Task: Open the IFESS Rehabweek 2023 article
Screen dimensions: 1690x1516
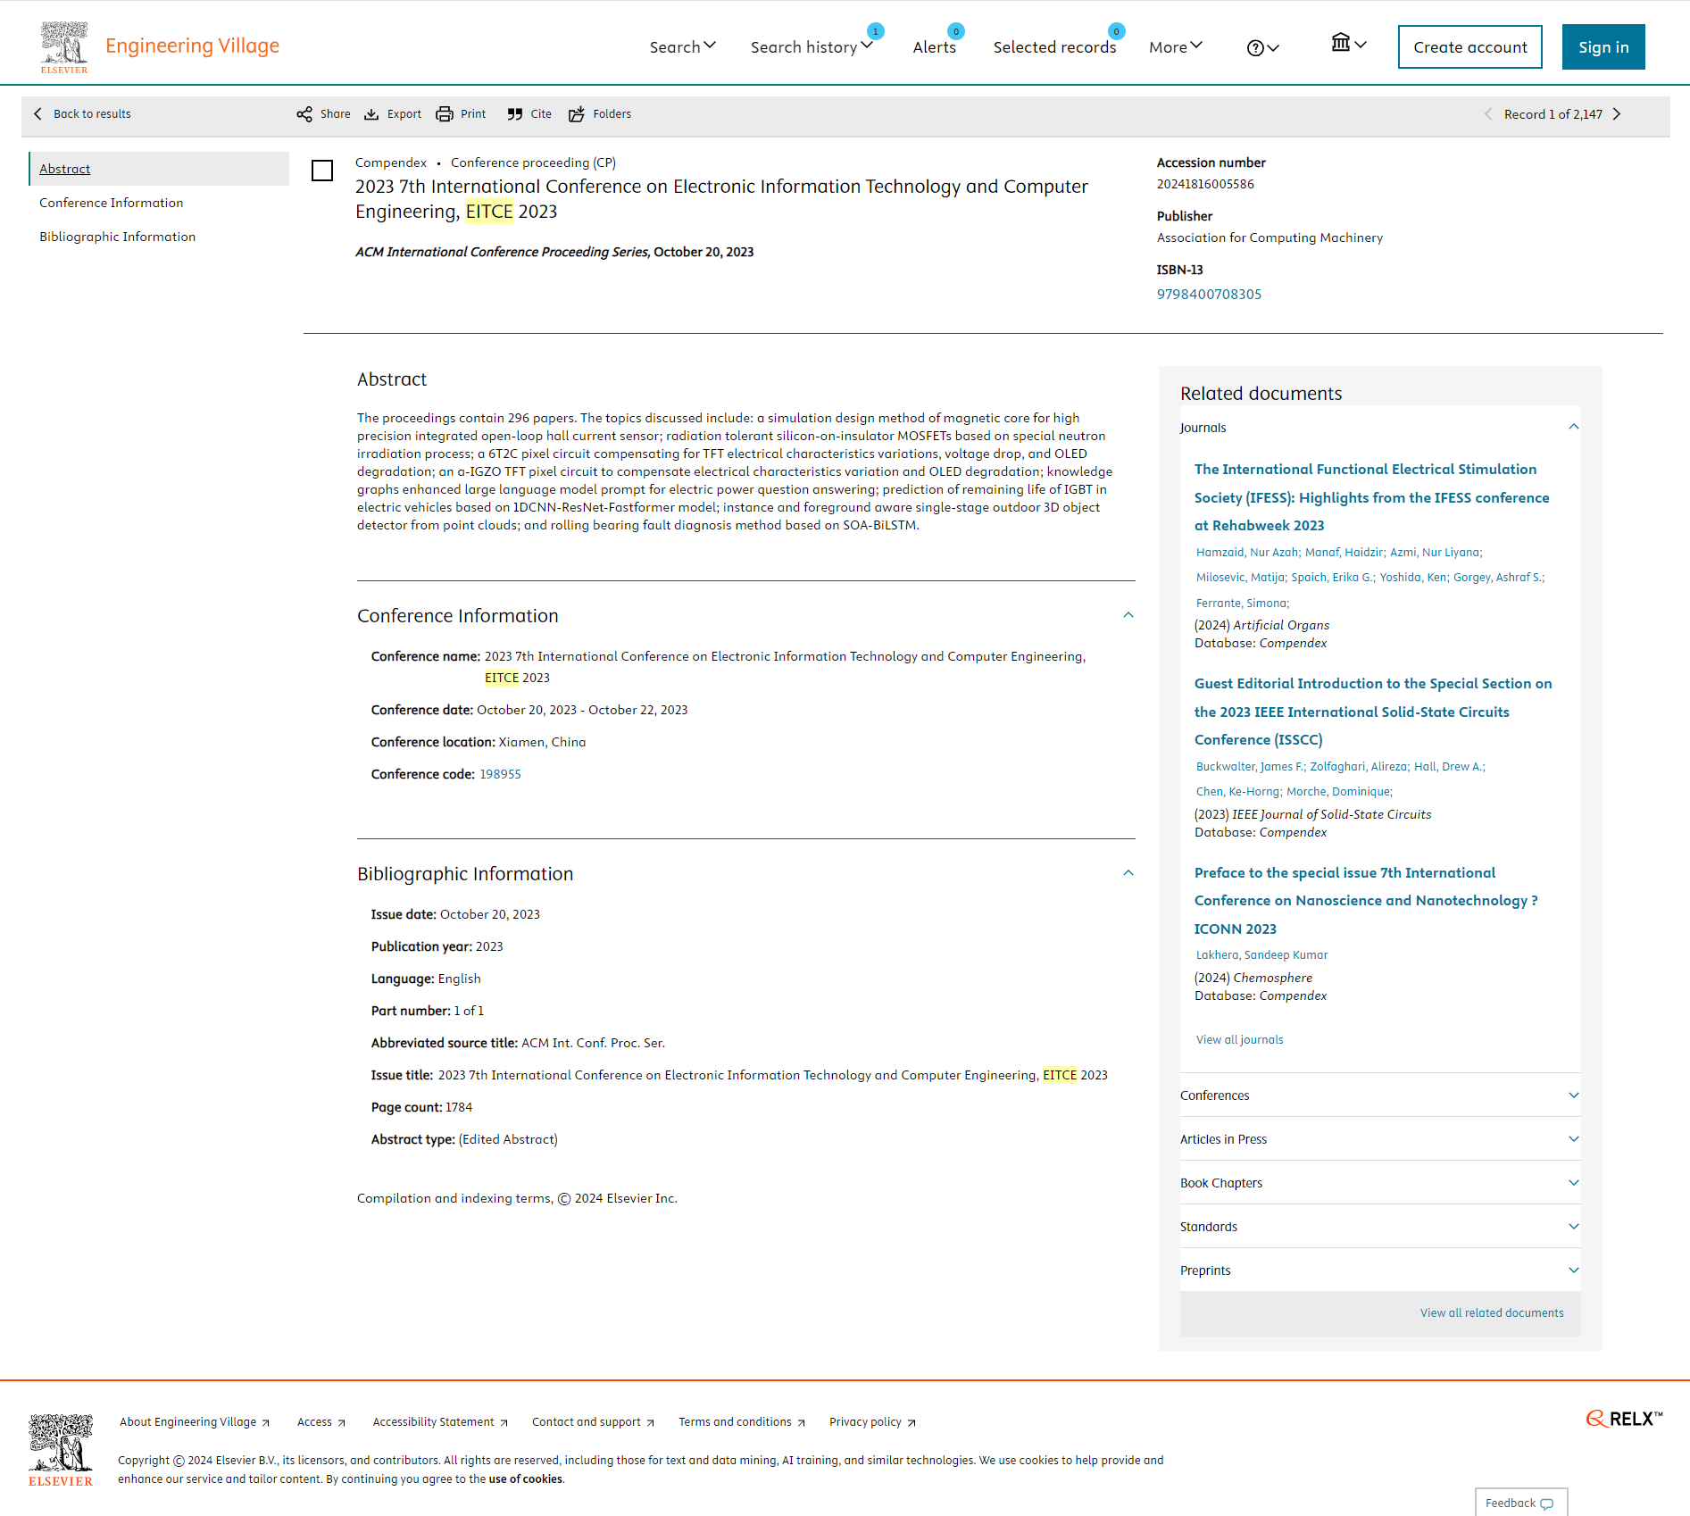Action: [1372, 497]
